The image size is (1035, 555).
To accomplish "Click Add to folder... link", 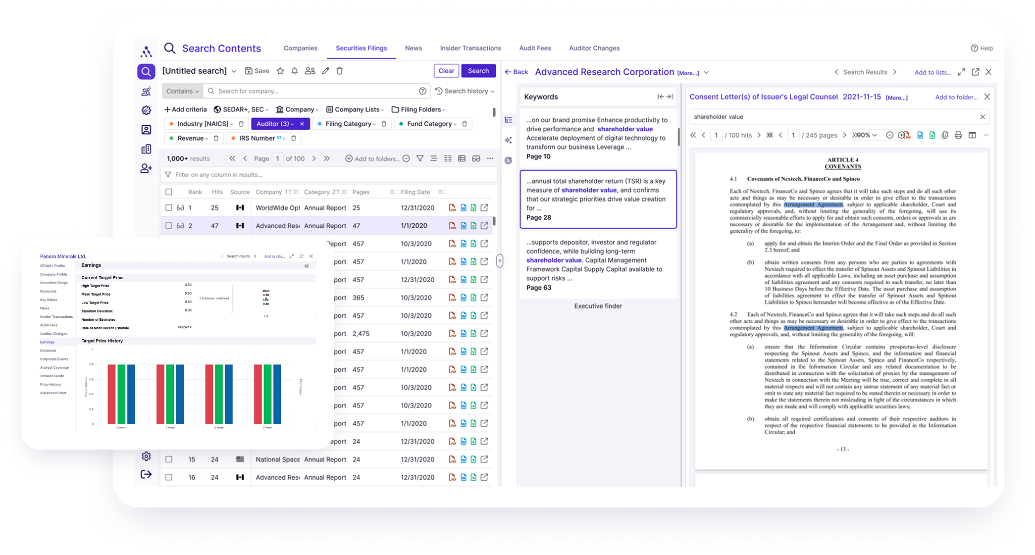I will click(956, 97).
